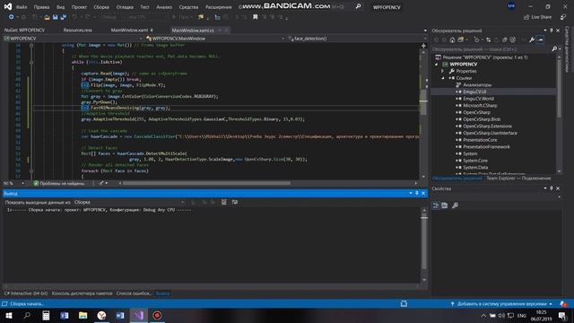The image size is (574, 323).
Task: Open the Вид menu
Action: 60,7
